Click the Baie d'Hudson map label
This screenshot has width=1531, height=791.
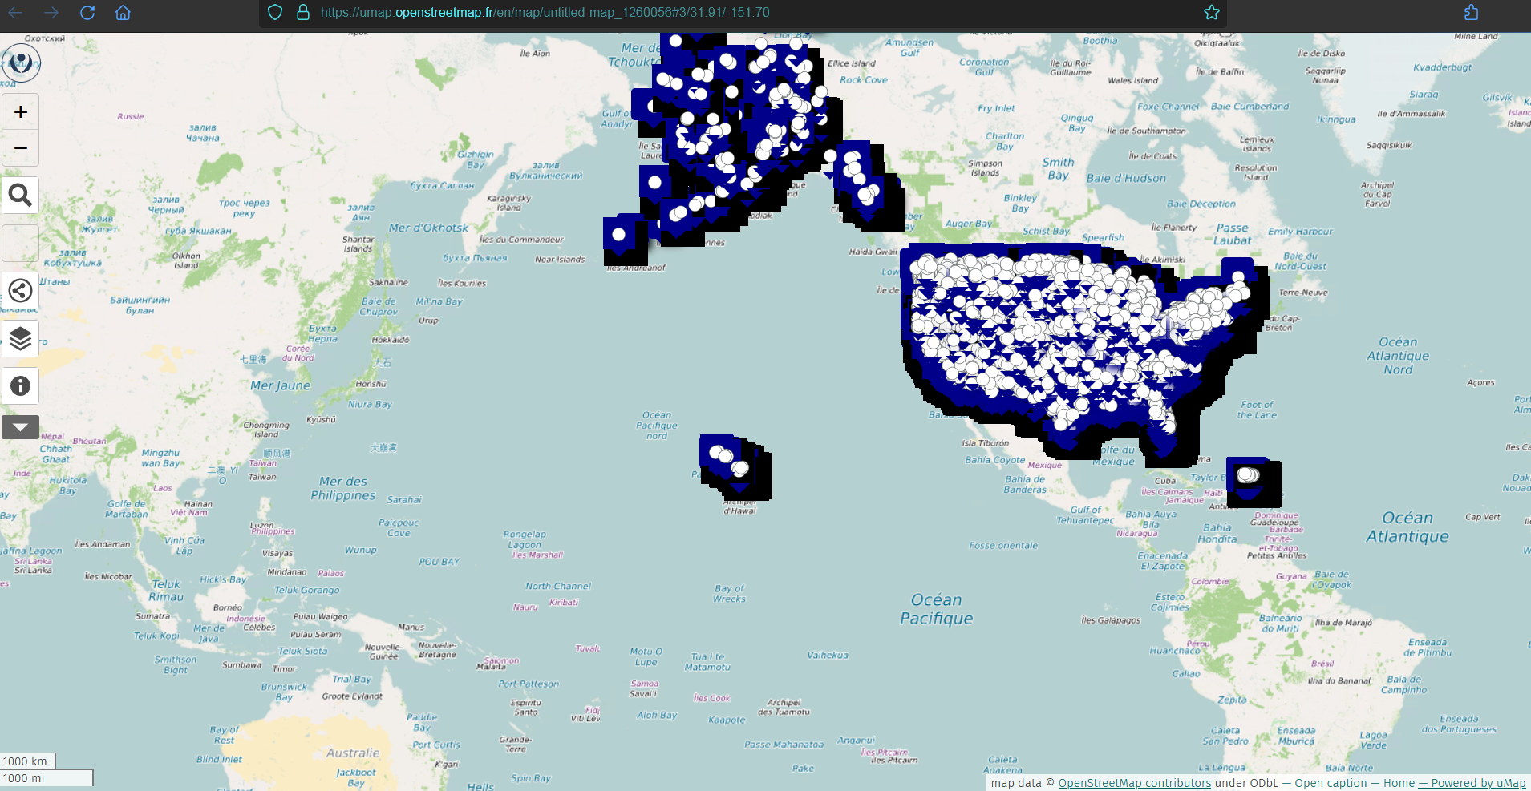(1126, 178)
